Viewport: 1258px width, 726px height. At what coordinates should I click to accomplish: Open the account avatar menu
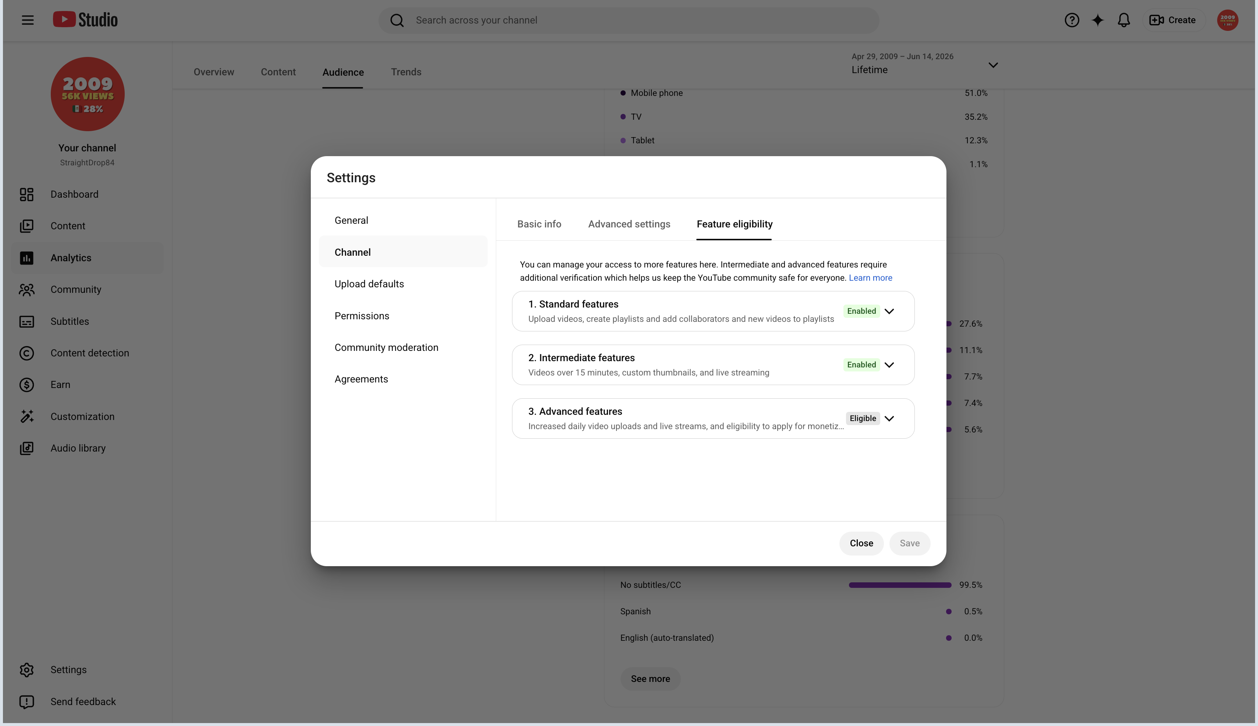click(1227, 20)
